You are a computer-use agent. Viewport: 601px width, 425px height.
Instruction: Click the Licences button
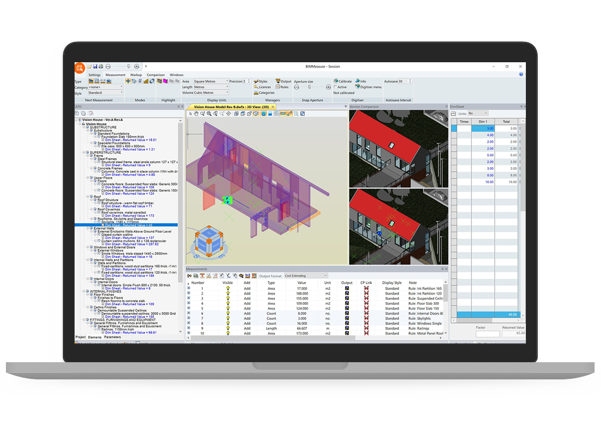coord(262,87)
